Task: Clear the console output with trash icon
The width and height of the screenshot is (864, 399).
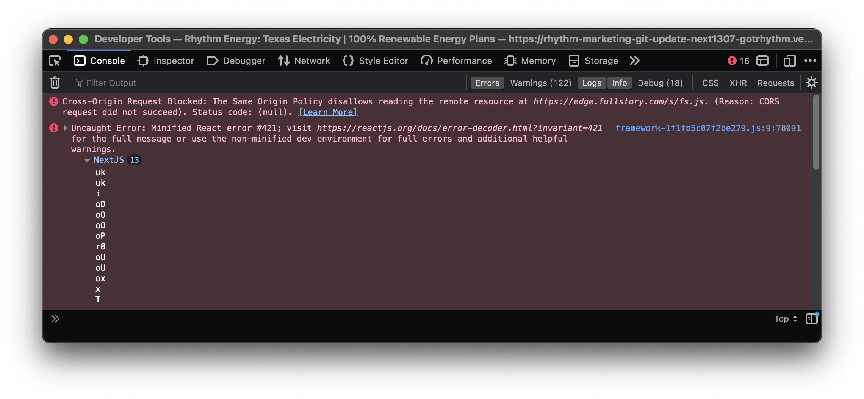Action: (55, 83)
